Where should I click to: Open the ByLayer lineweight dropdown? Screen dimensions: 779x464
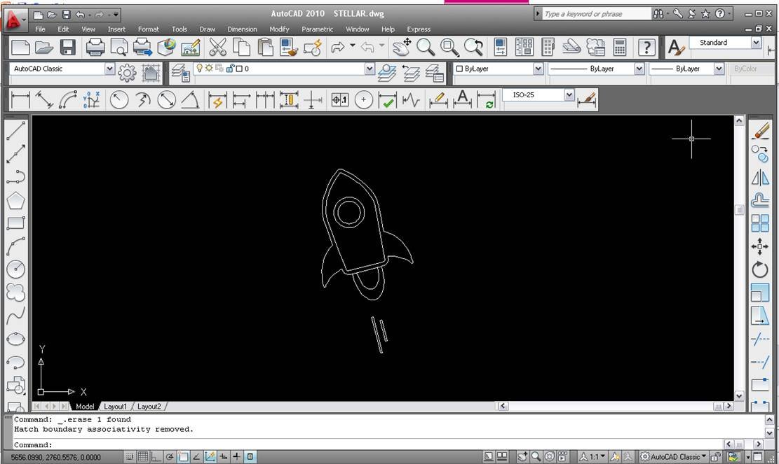(719, 69)
